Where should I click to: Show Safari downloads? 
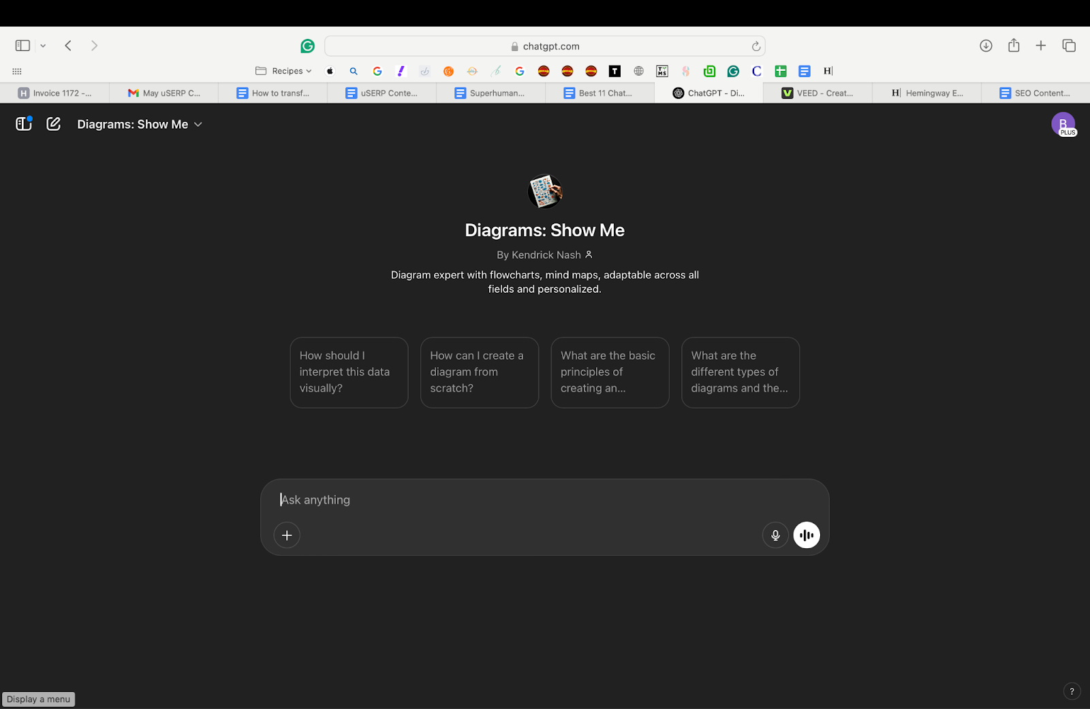pyautogui.click(x=986, y=46)
